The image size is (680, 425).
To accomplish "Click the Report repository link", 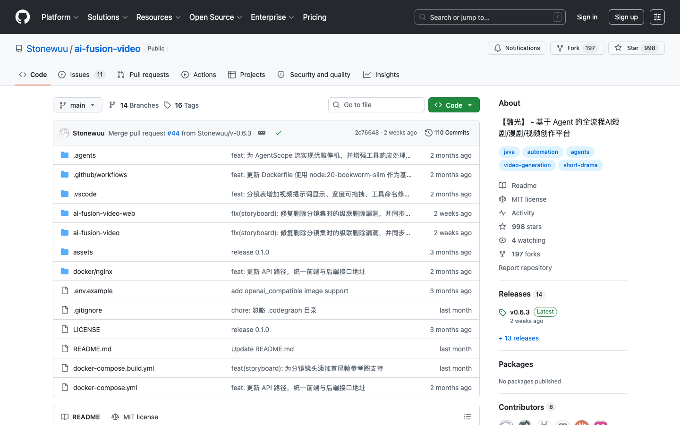I will point(525,268).
